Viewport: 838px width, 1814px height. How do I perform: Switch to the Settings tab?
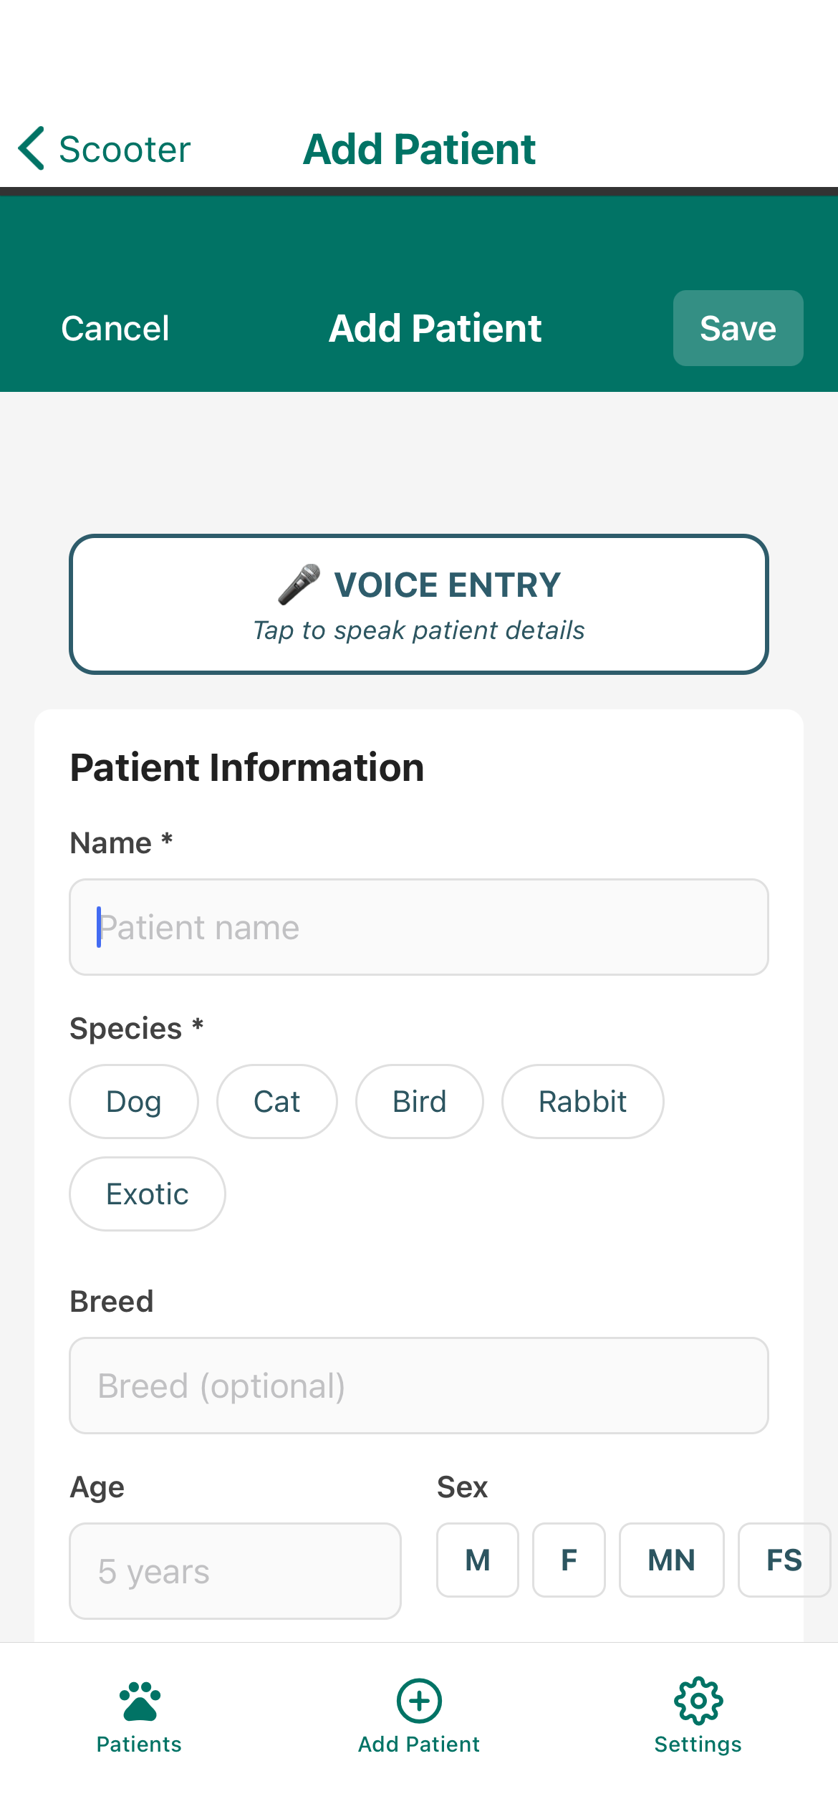(698, 1719)
